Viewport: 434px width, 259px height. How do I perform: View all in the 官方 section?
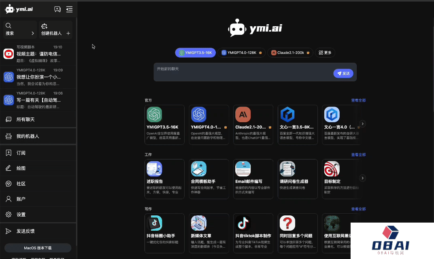[x=358, y=100]
